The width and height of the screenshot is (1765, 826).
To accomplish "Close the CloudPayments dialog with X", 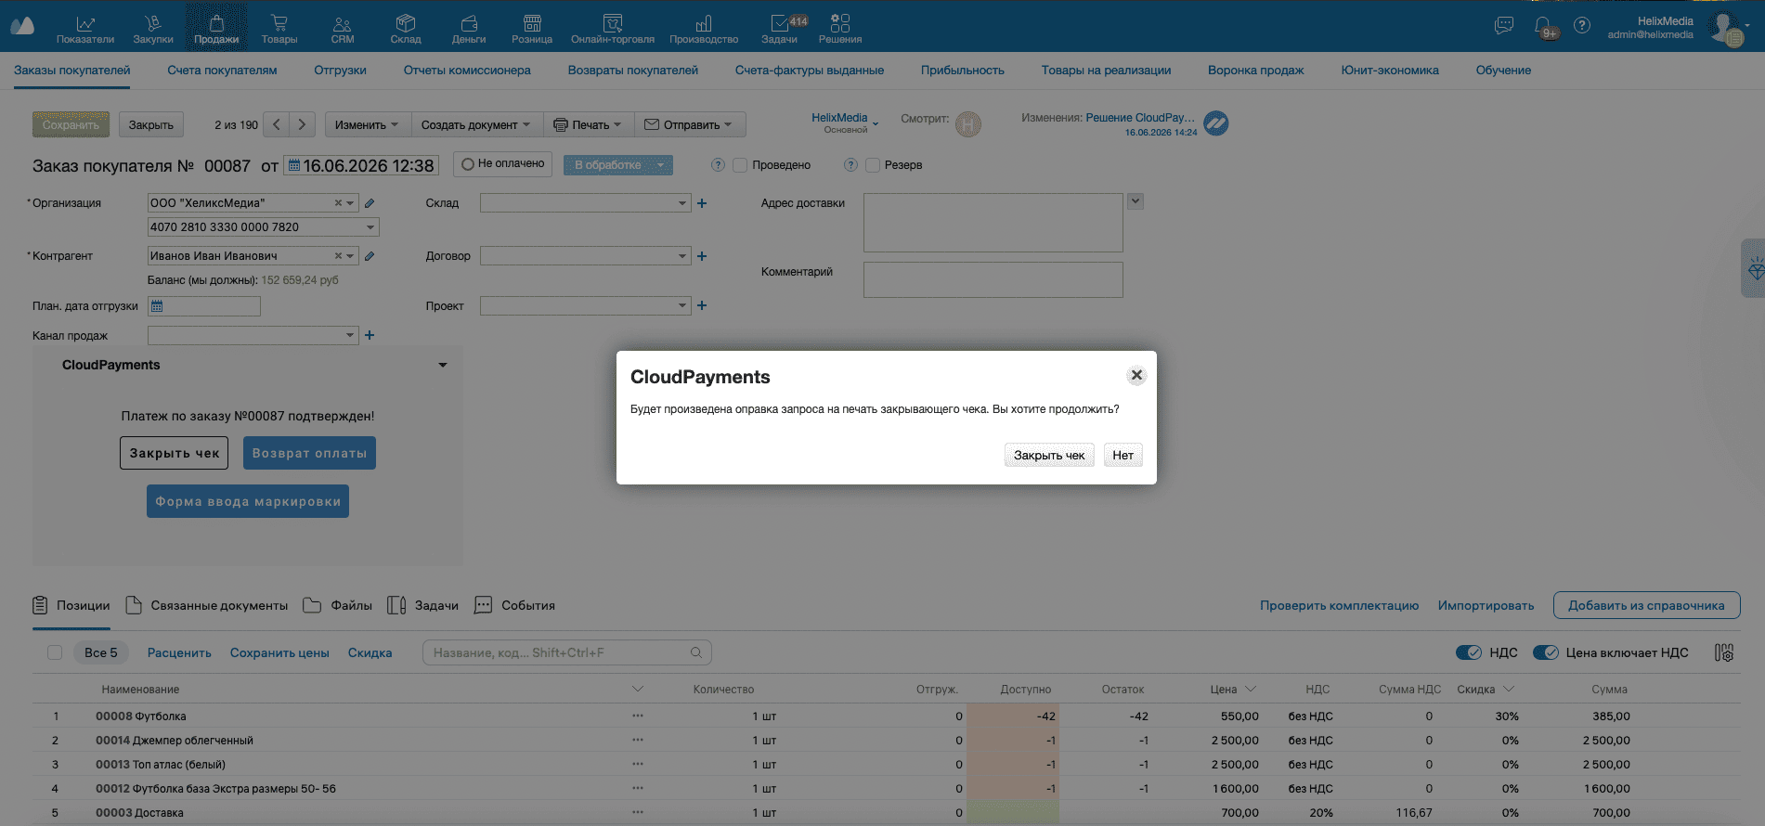I will [1136, 375].
